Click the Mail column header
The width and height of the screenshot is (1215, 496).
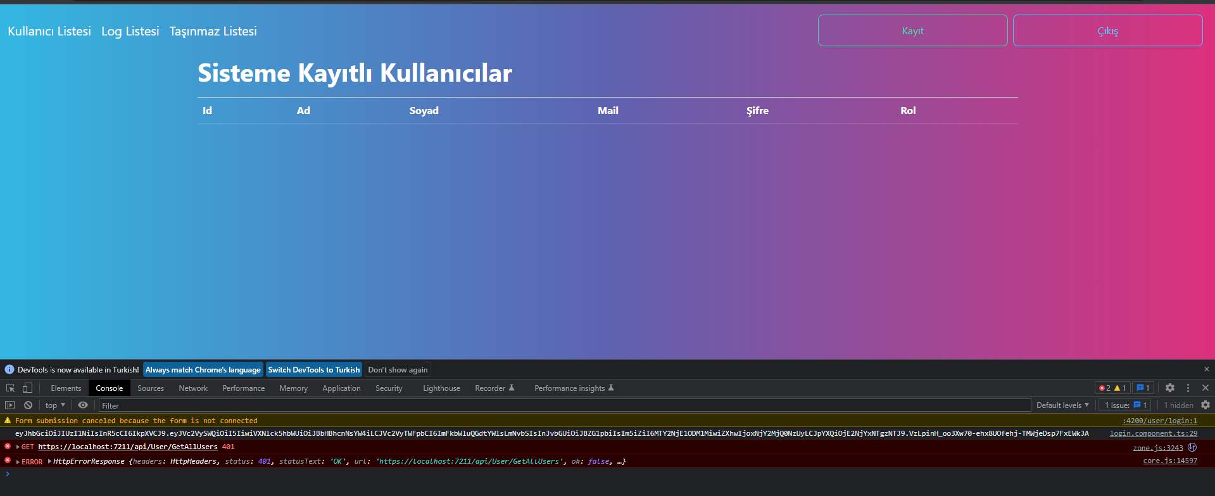click(x=608, y=110)
